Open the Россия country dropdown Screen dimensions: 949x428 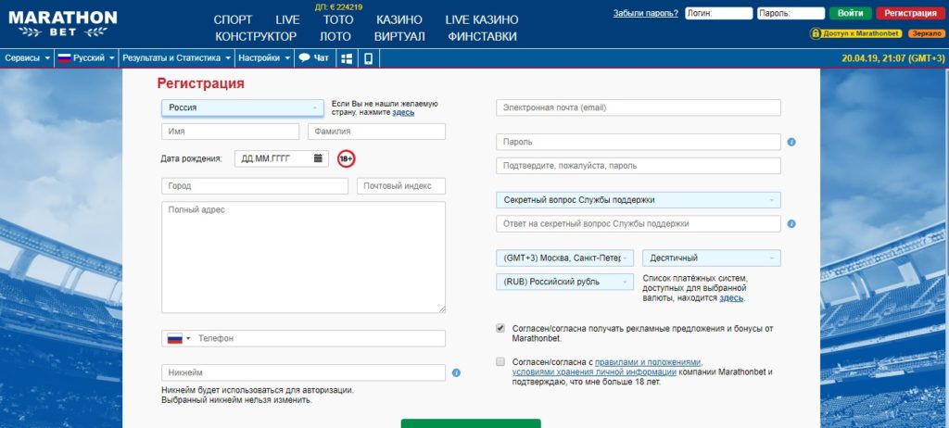click(241, 107)
